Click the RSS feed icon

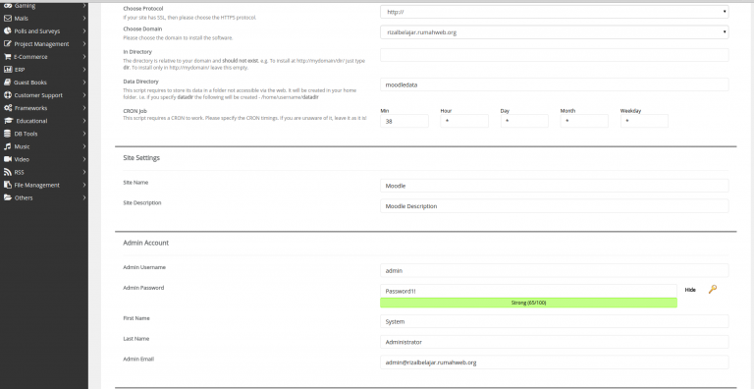7,172
